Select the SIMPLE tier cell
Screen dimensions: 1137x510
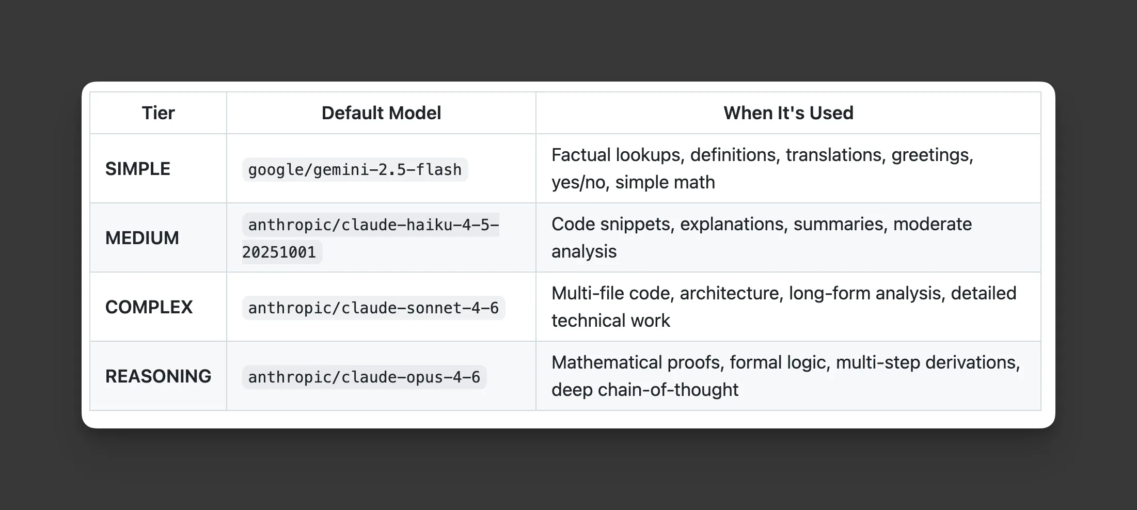pyautogui.click(x=158, y=169)
